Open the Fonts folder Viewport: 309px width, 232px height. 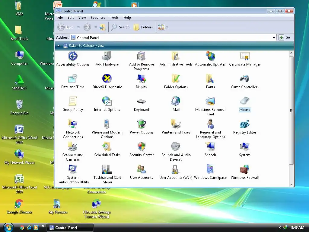pos(210,82)
